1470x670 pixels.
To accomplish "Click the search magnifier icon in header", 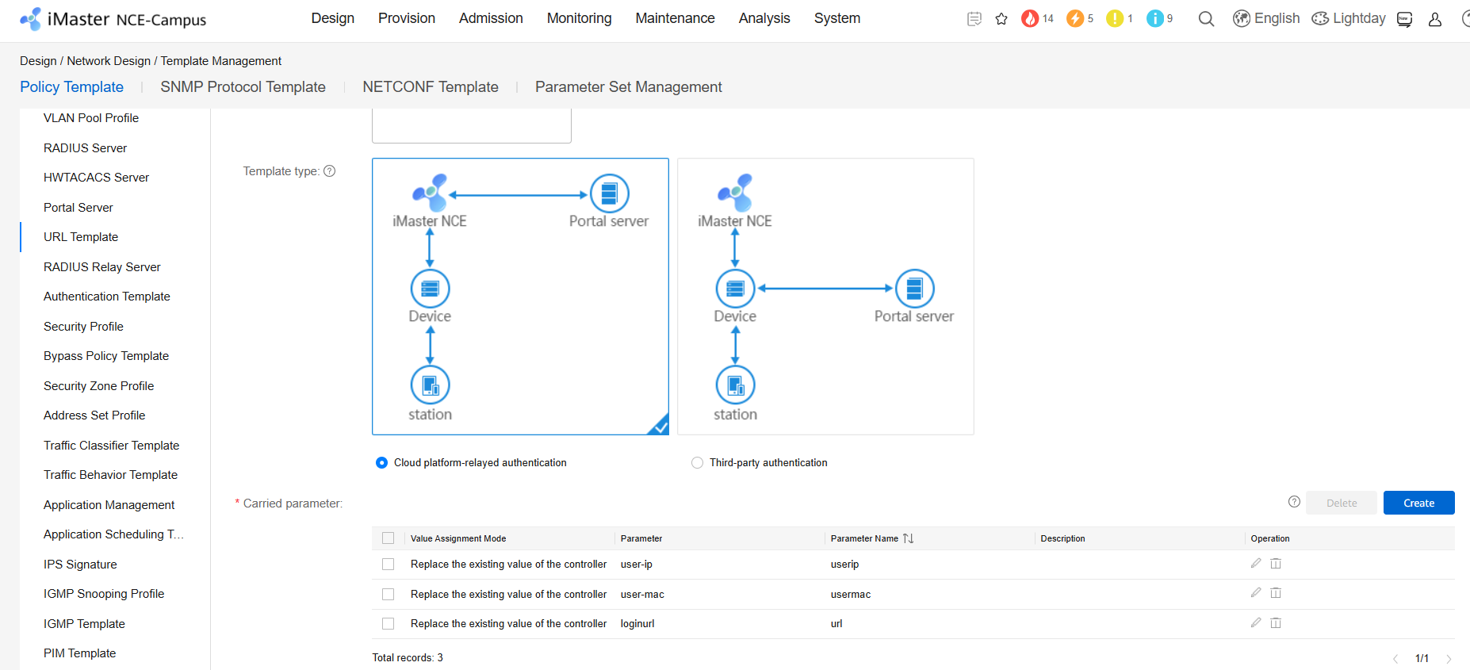I will pyautogui.click(x=1206, y=19).
